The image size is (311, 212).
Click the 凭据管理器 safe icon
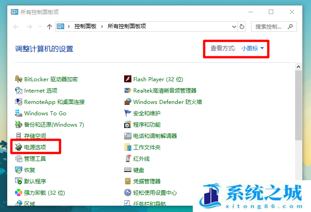[127, 181]
